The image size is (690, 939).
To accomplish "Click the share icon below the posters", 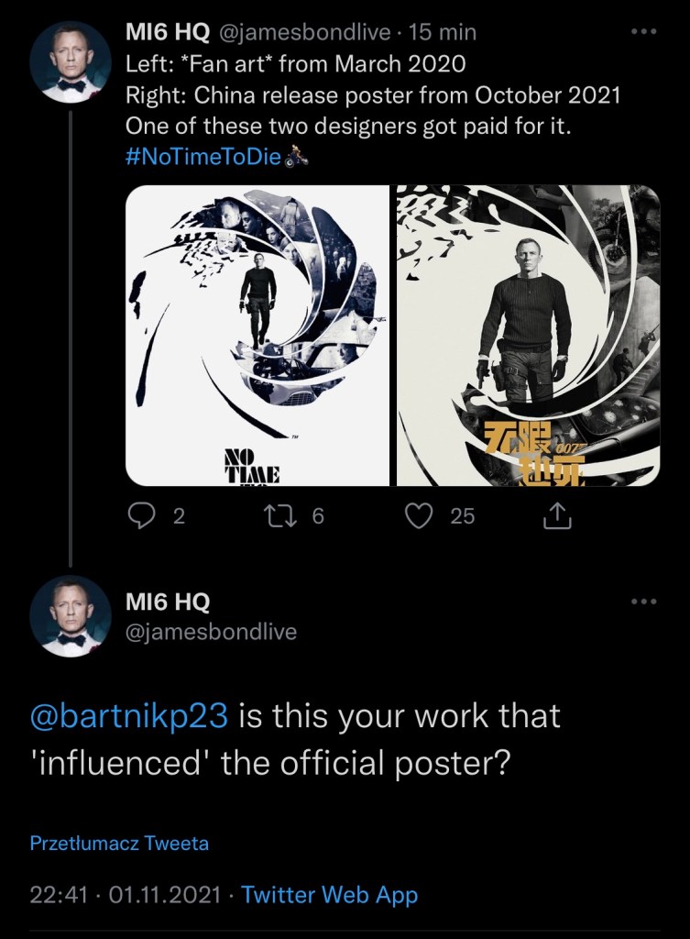I will (x=557, y=517).
